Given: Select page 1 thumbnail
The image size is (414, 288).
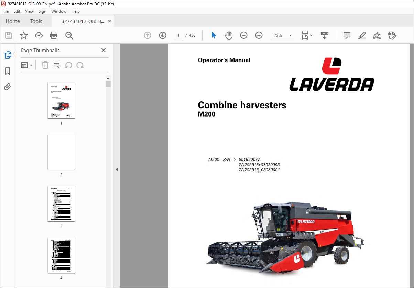Looking at the screenshot, I should (x=61, y=100).
